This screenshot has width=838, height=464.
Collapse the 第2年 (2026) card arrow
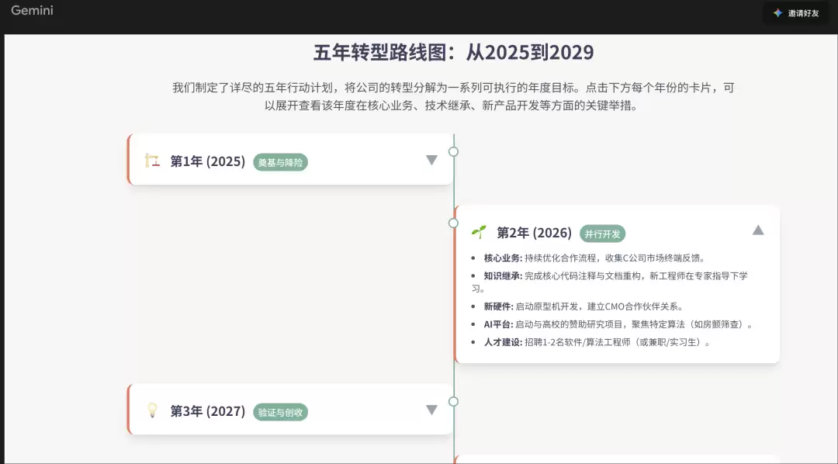click(758, 230)
